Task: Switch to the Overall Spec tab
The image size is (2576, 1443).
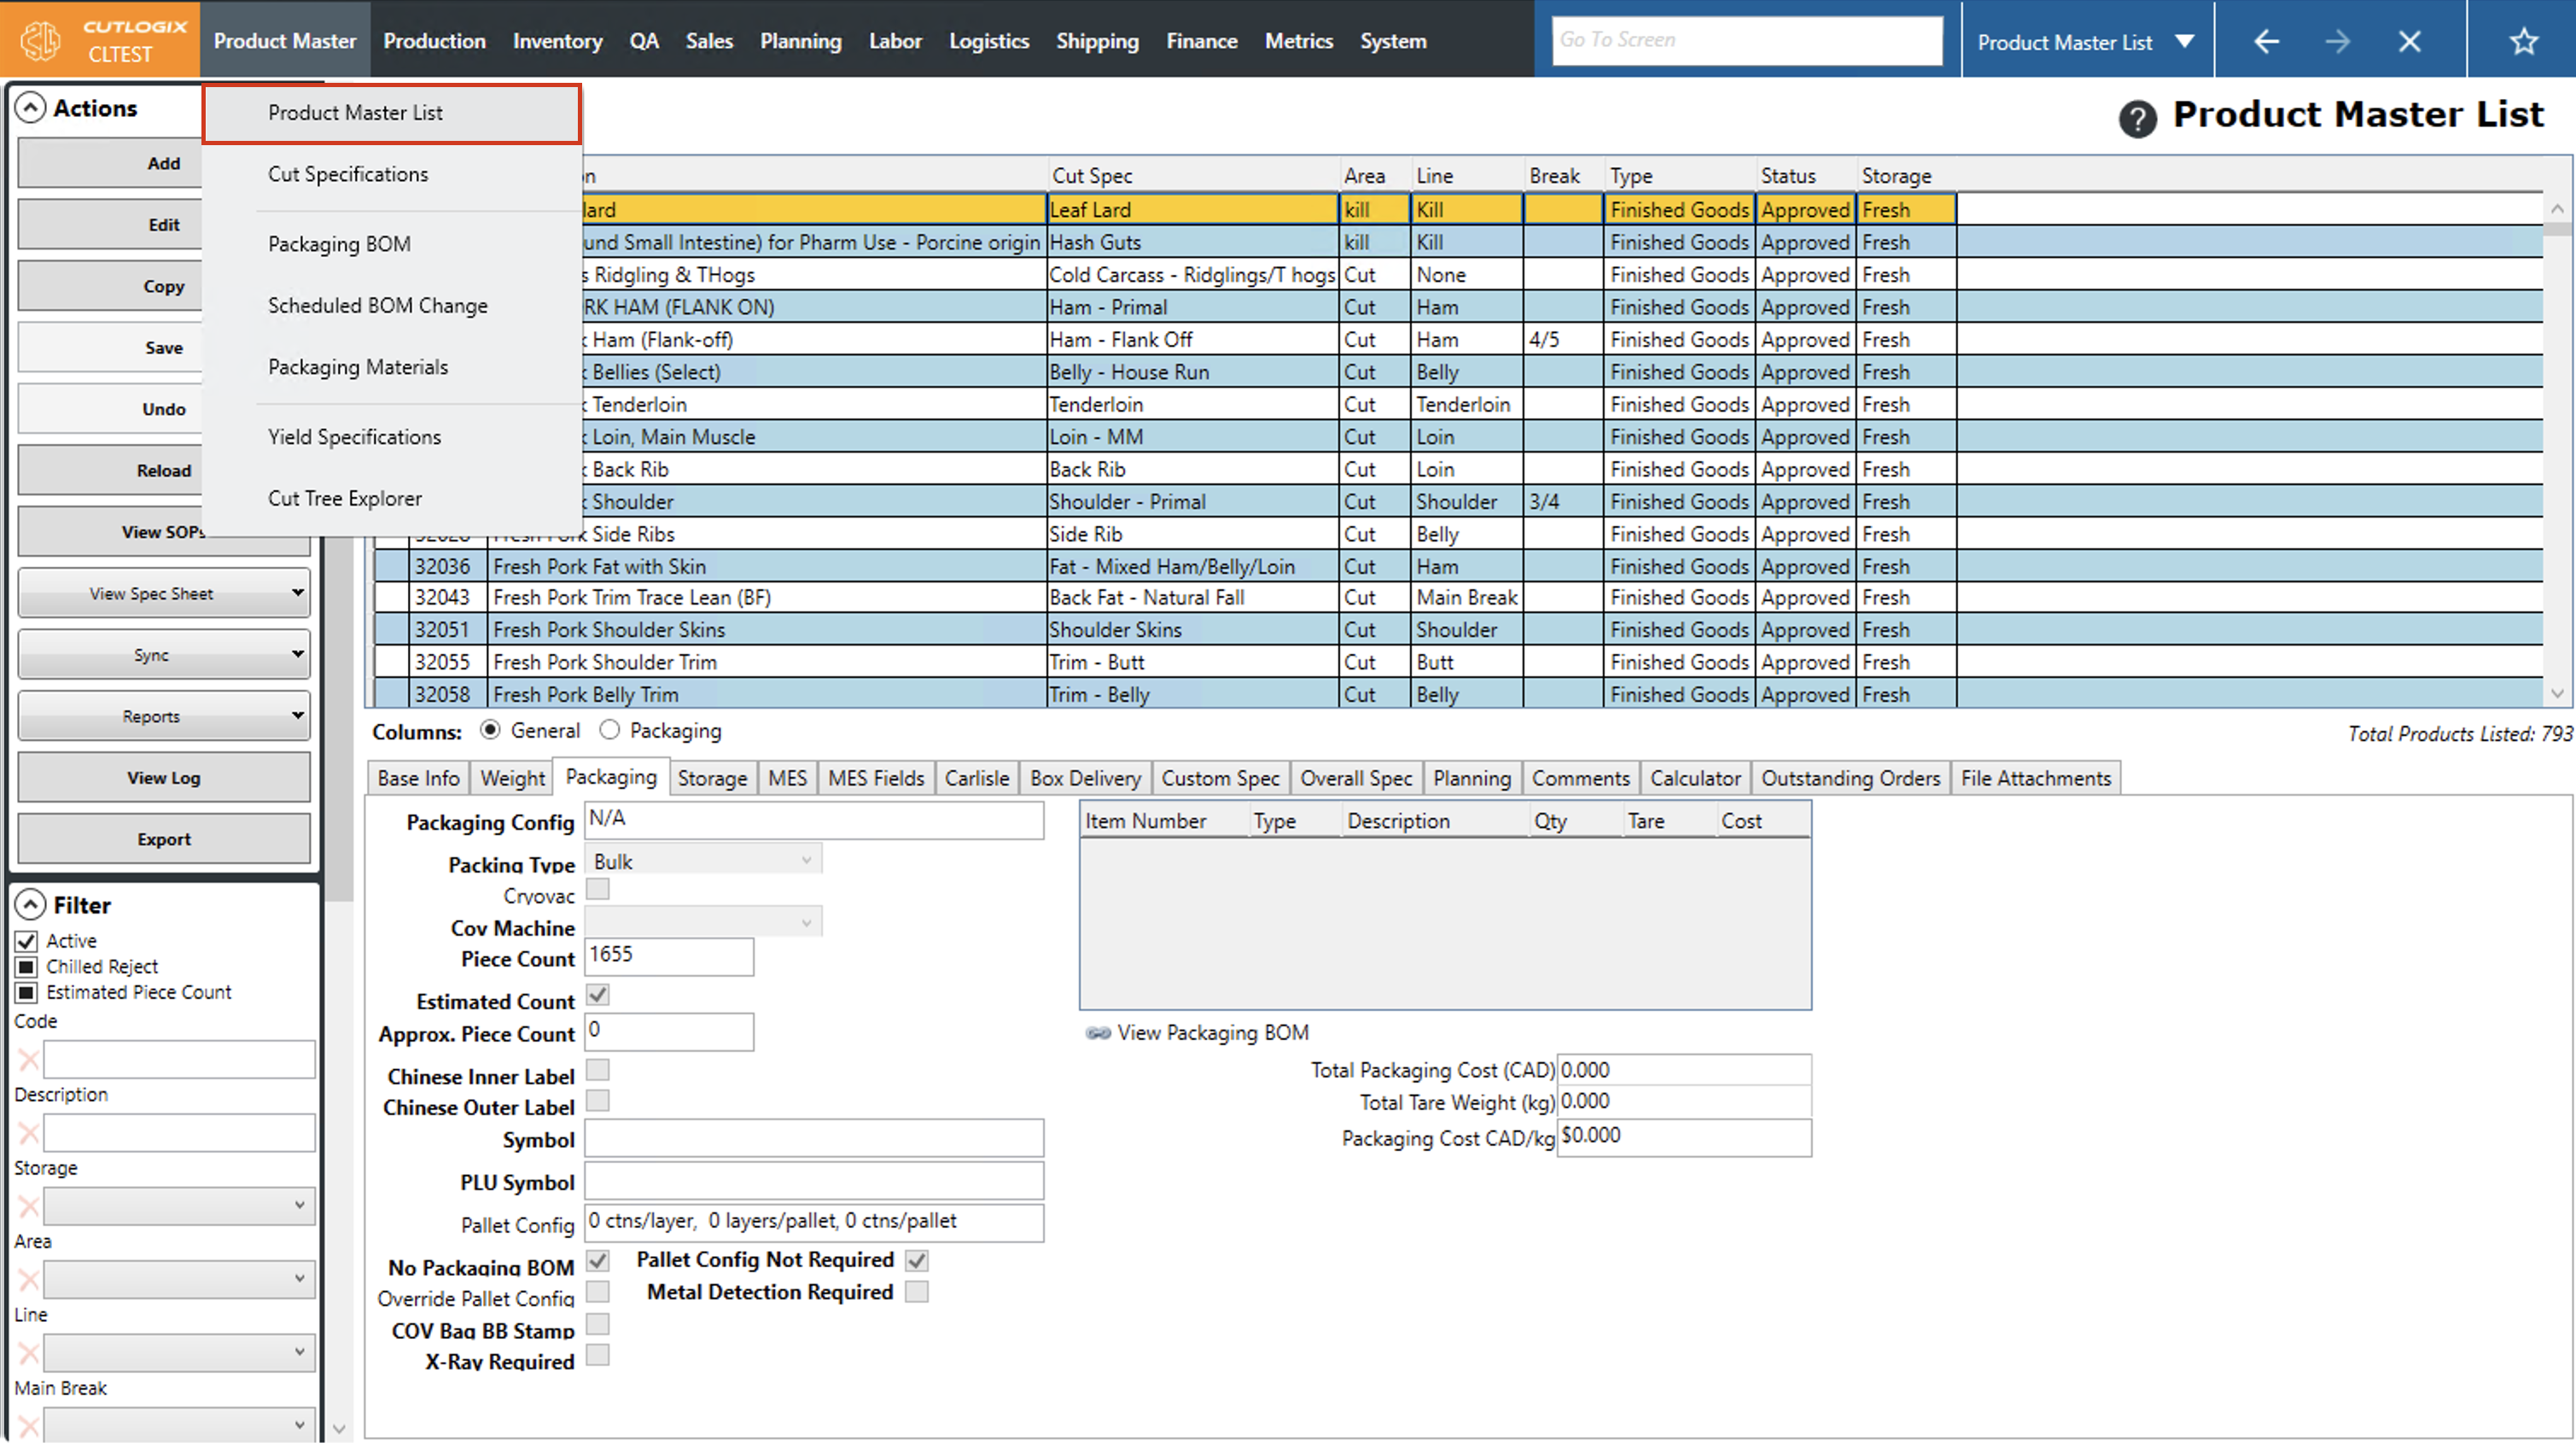Action: tap(1355, 779)
